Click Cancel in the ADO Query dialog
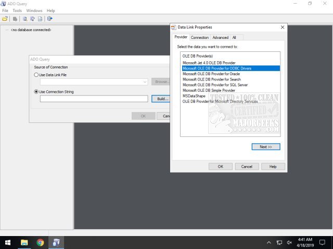 [163, 116]
